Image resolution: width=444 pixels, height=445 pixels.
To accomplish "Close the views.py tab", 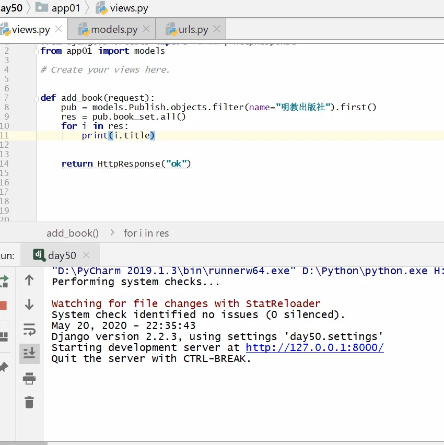I will (59, 29).
